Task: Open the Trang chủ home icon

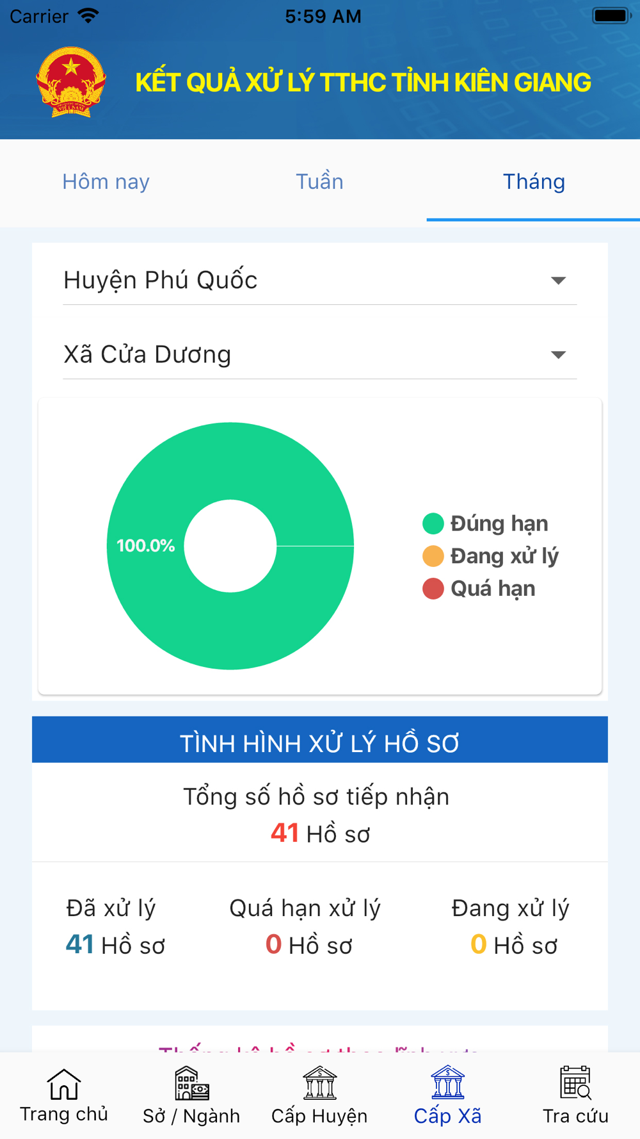Action: click(x=64, y=1083)
